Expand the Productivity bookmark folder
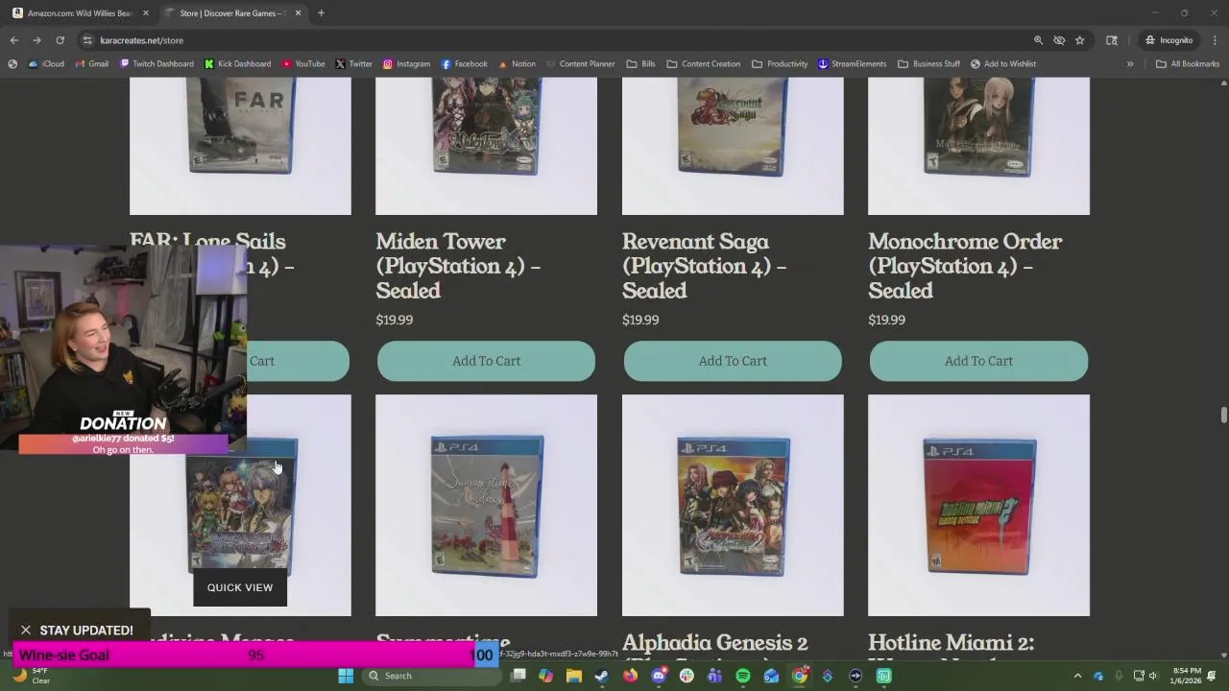The width and height of the screenshot is (1229, 691). [780, 64]
